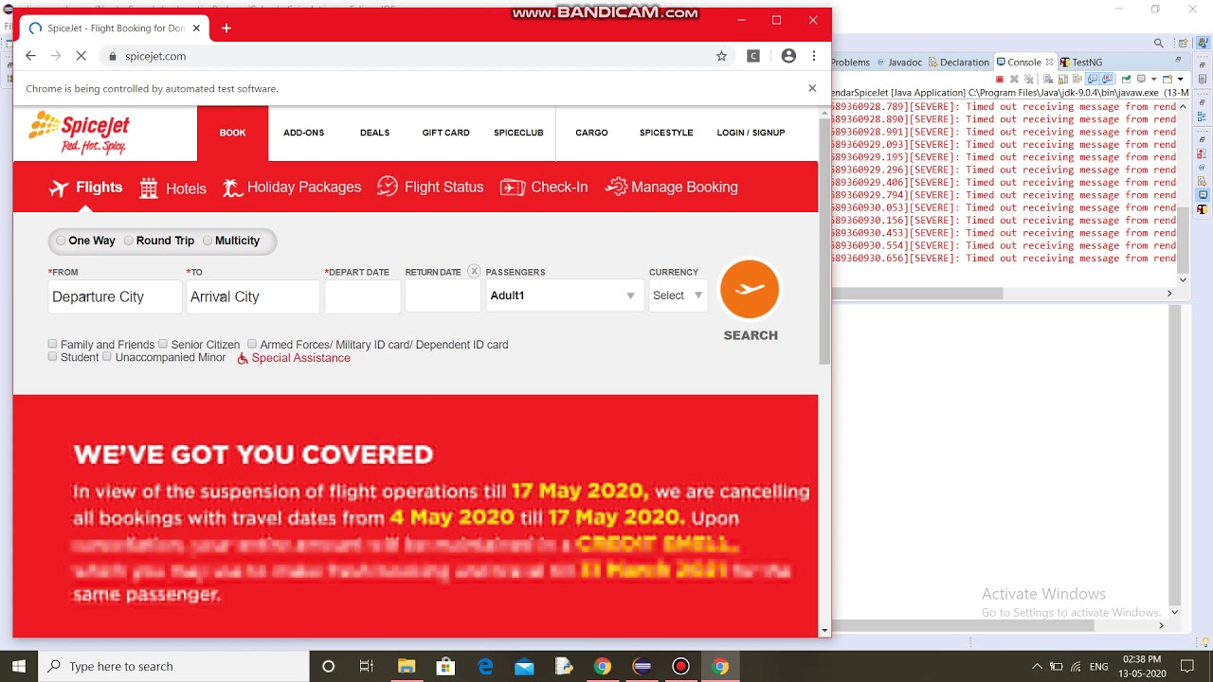Clear the Eclipse Console output
Image resolution: width=1213 pixels, height=682 pixels.
point(1048,79)
